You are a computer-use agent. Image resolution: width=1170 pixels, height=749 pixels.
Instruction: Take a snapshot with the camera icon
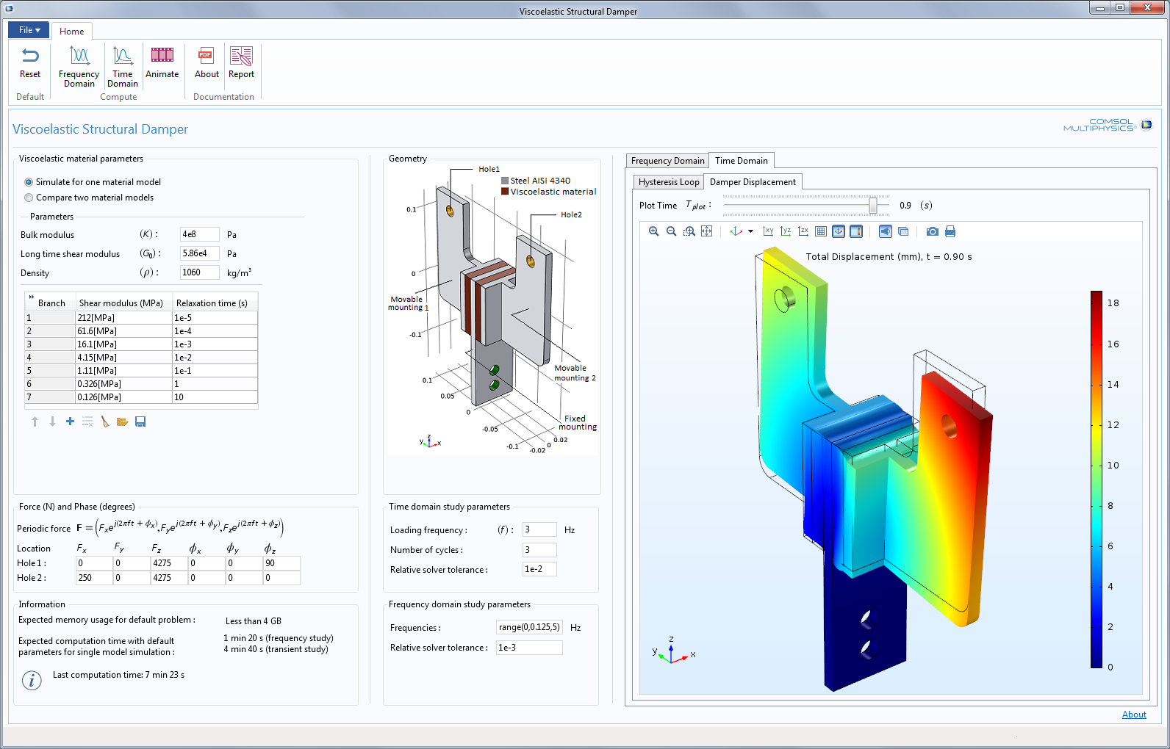(x=933, y=231)
